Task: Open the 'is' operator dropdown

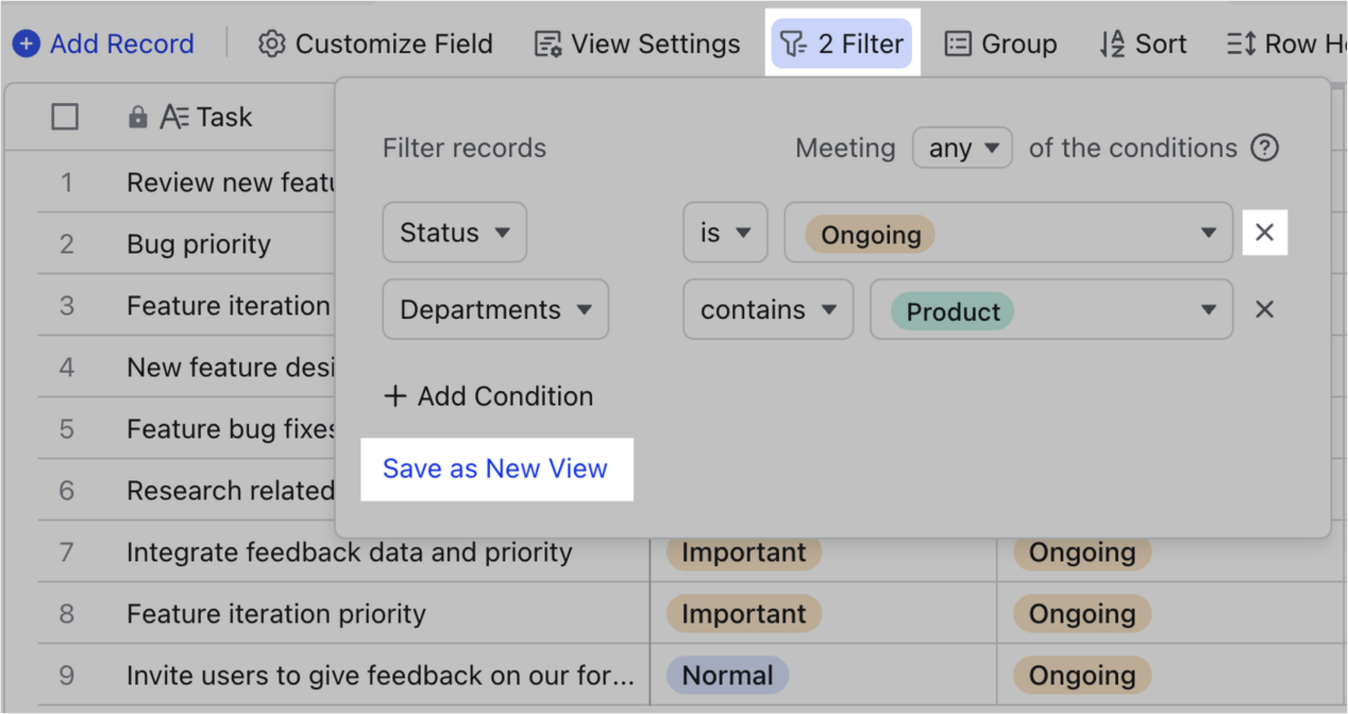Action: (x=725, y=232)
